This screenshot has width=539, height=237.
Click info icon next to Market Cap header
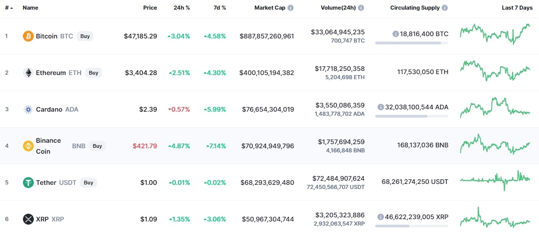(291, 8)
